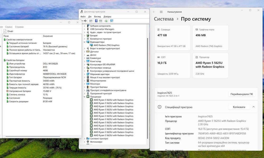The width and height of the screenshot is (264, 158).
Task: Click the forward arrow in Device Manager toolbar
Action: 85,21
